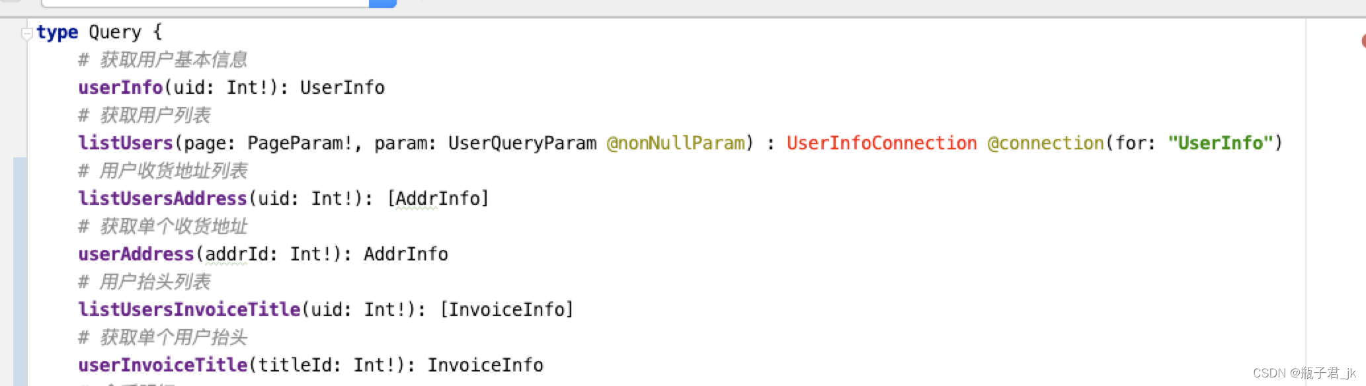This screenshot has height=386, width=1366.
Task: Click the type keyword on the first line
Action: click(x=58, y=32)
